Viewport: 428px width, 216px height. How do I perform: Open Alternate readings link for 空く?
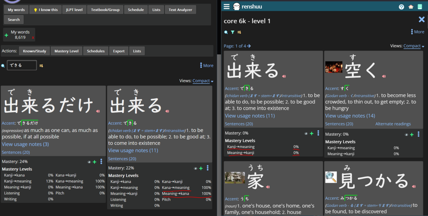[393, 124]
